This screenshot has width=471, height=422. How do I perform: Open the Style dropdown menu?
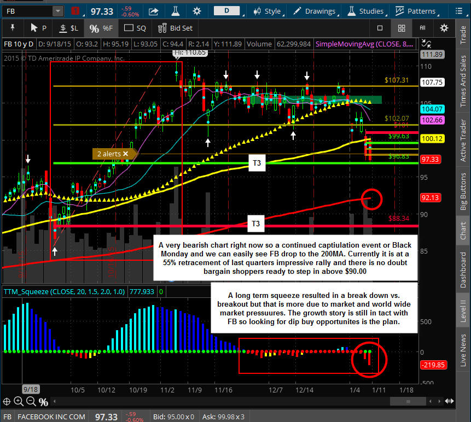click(269, 11)
